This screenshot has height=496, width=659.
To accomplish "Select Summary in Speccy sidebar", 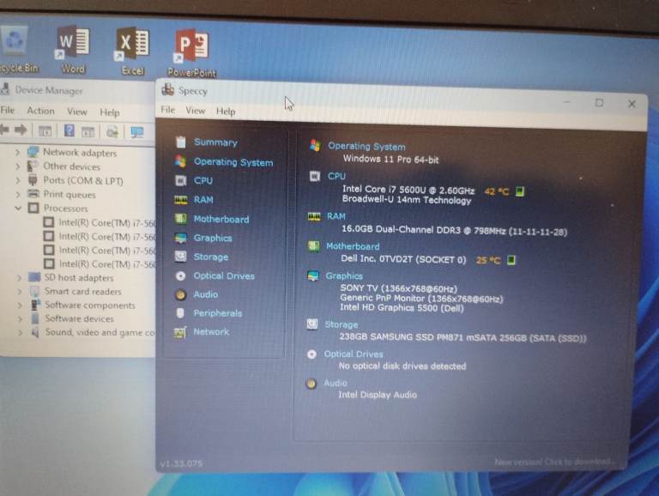I will point(215,142).
